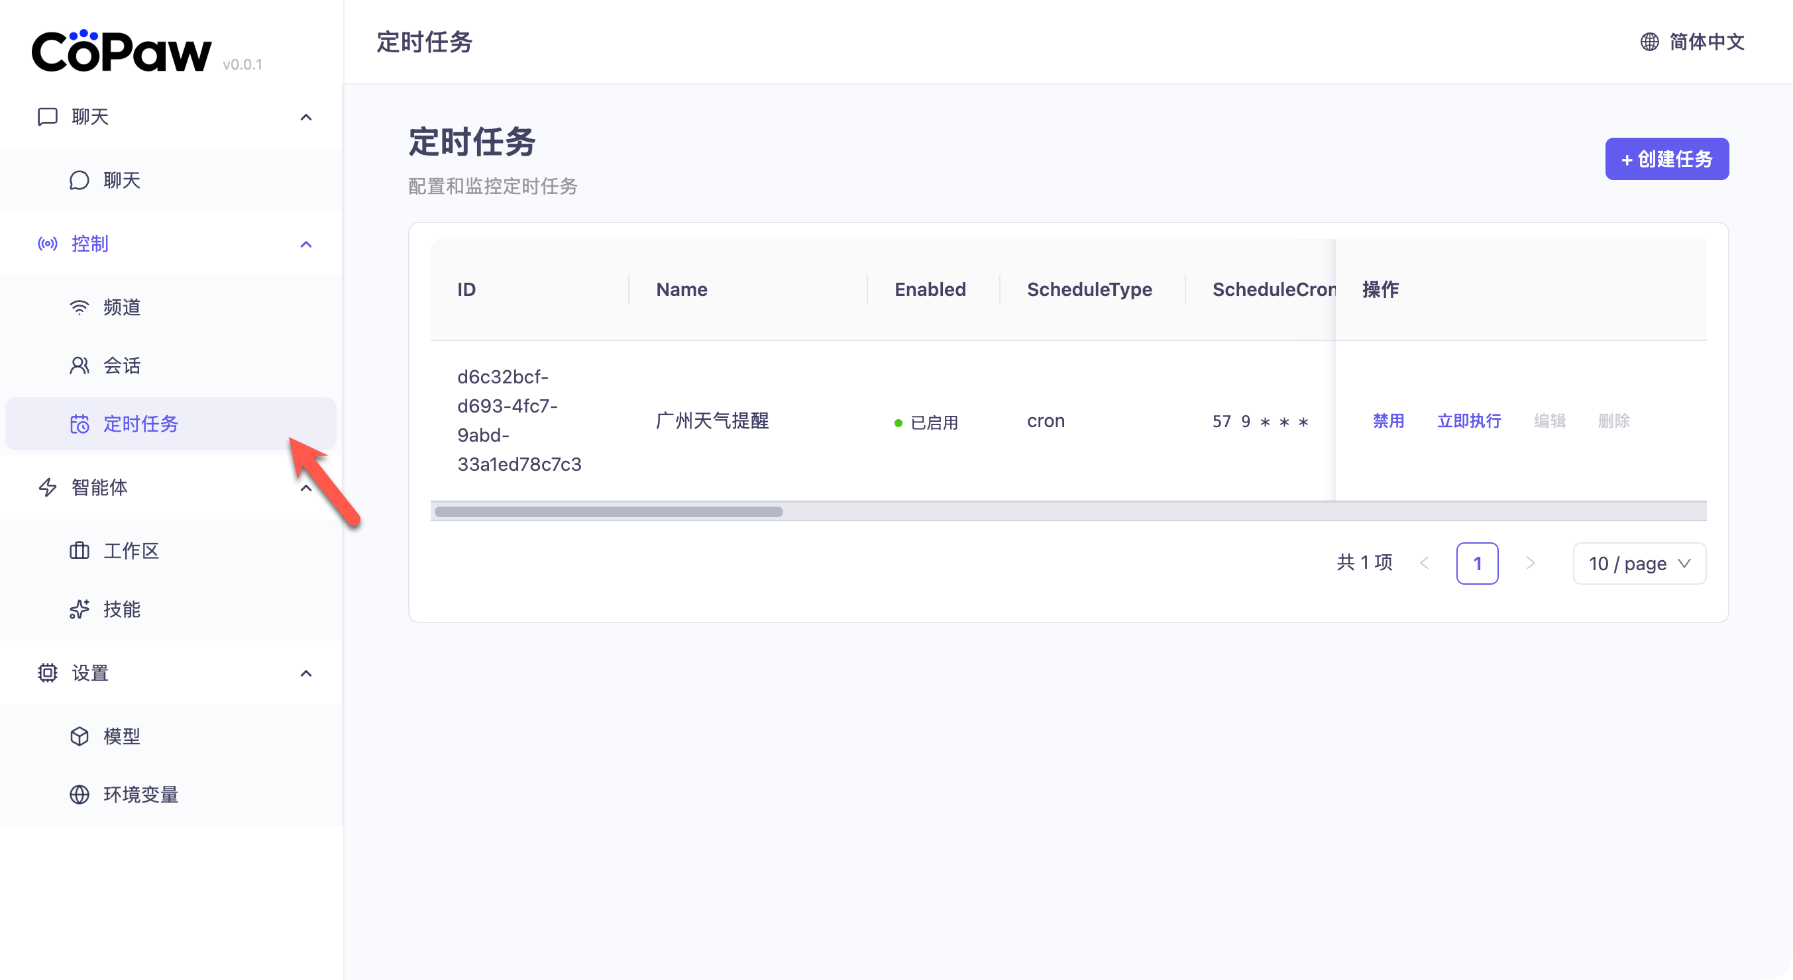Click the globe icon next to 环境变量
The image size is (1793, 980).
[x=80, y=795]
